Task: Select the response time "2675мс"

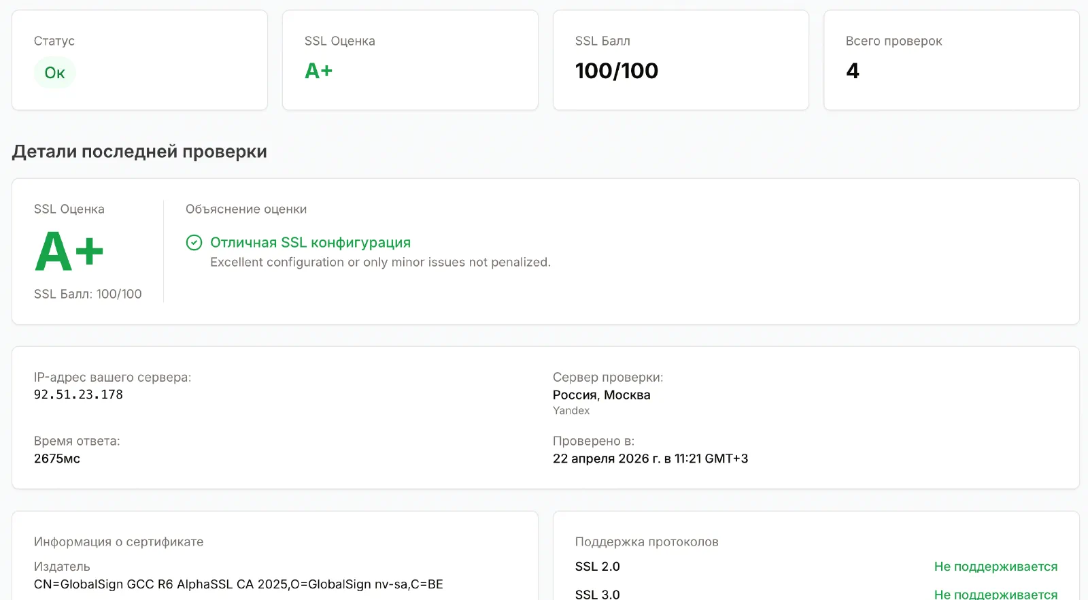Action: click(x=57, y=459)
